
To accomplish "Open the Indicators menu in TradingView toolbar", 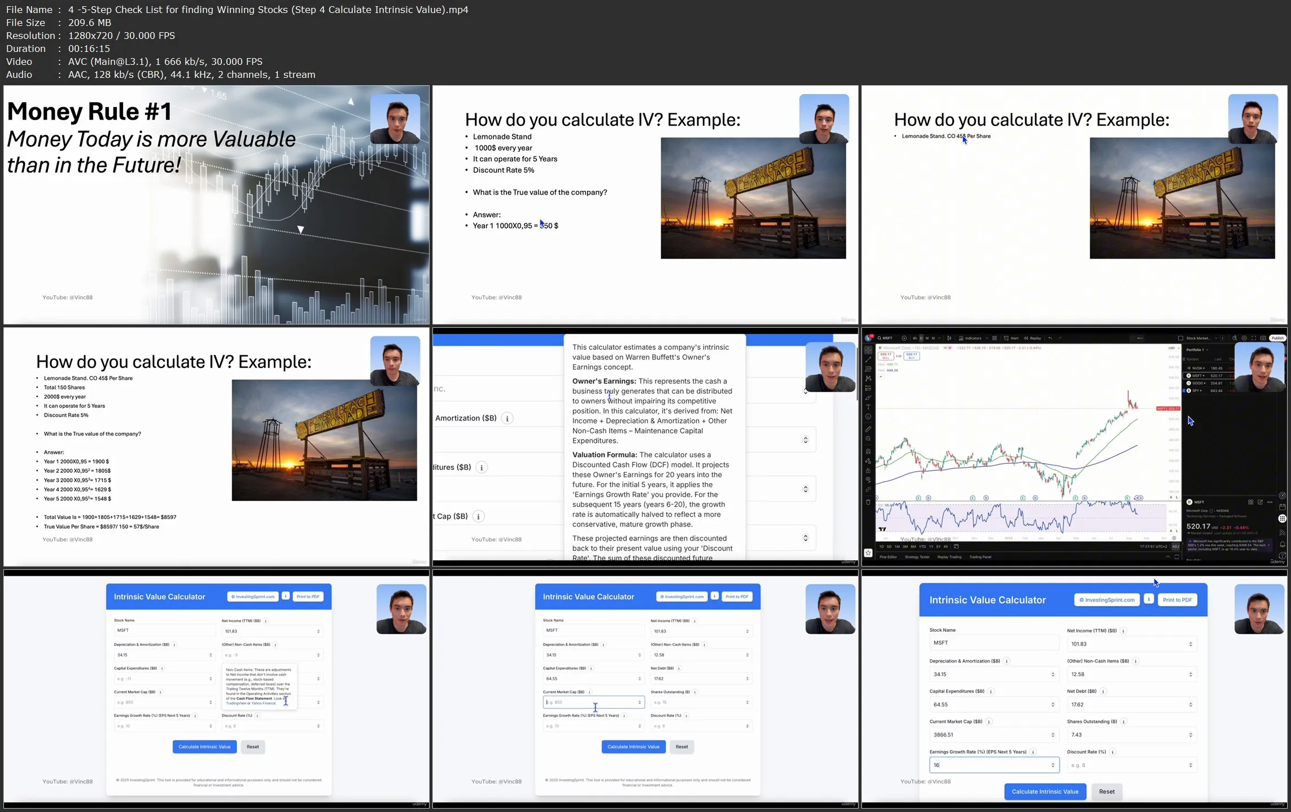I will point(970,338).
